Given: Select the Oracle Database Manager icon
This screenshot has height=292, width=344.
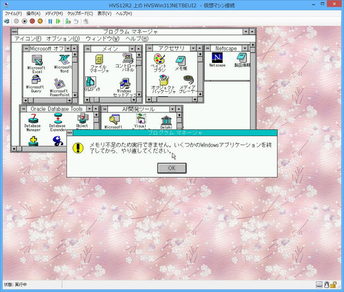Looking at the screenshot, I should pyautogui.click(x=33, y=122).
